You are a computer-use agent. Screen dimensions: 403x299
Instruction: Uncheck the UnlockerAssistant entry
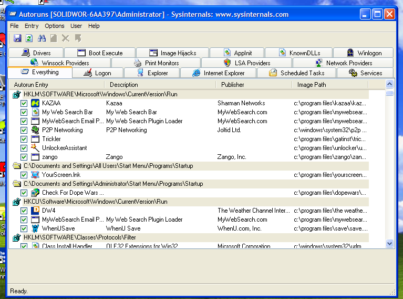24,148
